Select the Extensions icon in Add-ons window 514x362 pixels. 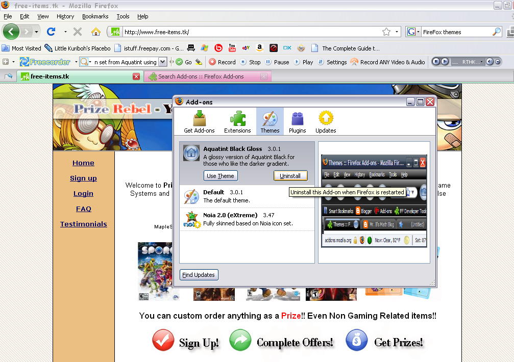tap(237, 121)
